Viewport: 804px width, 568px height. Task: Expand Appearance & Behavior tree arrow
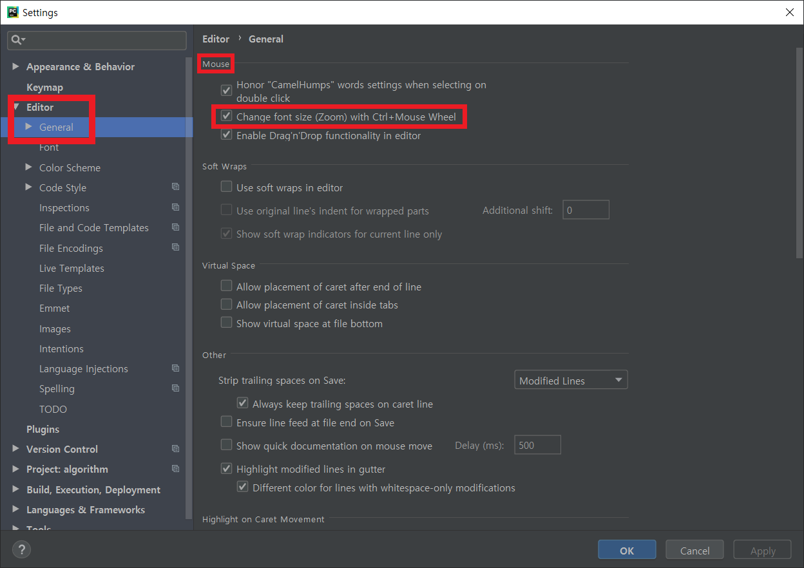pyautogui.click(x=16, y=66)
